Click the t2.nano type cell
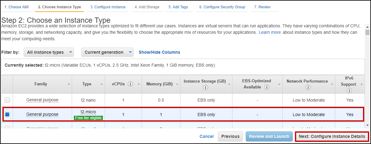371x144 pixels. click(x=88, y=100)
